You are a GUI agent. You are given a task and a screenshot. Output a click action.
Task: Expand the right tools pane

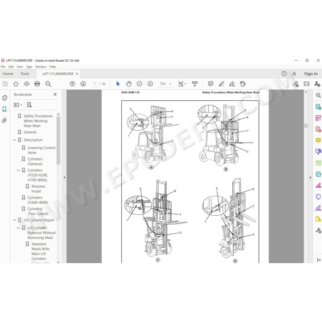click(x=318, y=260)
